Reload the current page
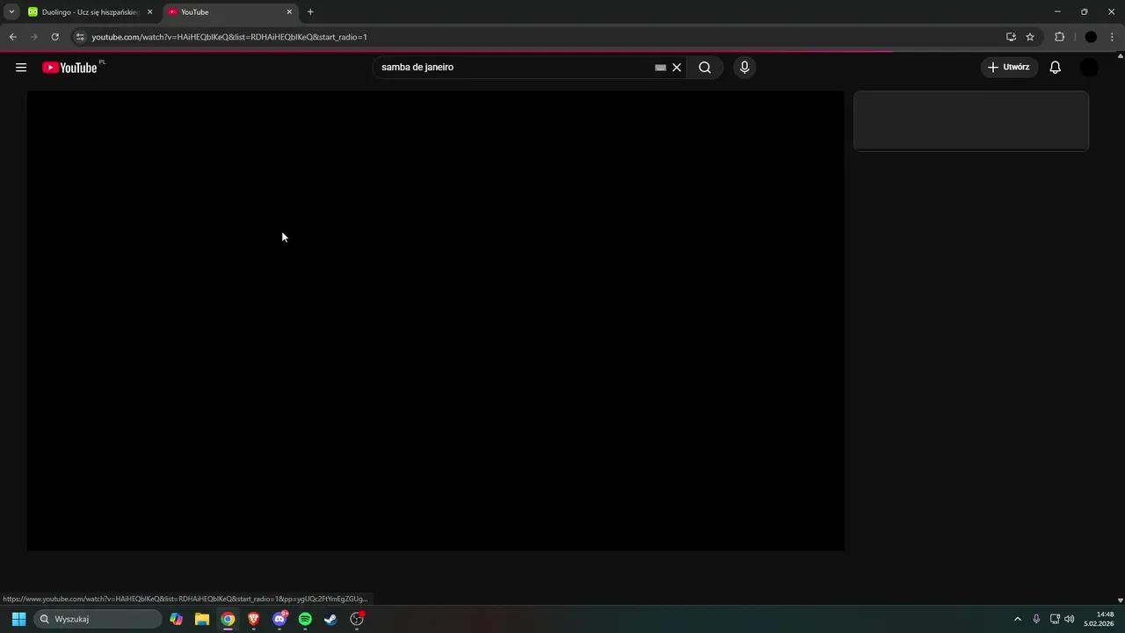Screen dimensions: 1125x633 tap(54, 37)
